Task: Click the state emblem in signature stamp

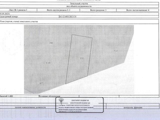Action: pyautogui.click(x=61, y=100)
